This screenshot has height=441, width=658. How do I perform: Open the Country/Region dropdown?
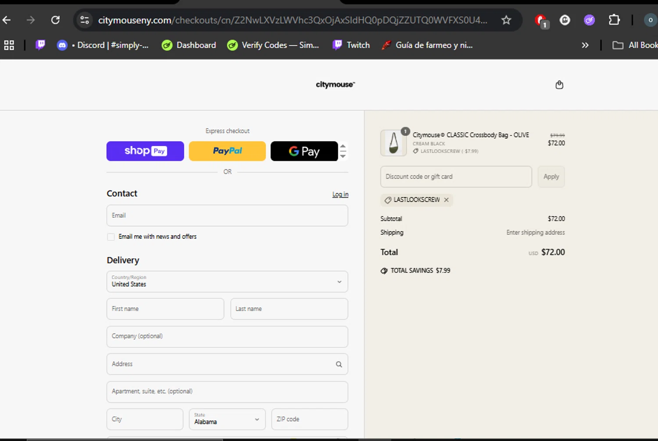point(227,281)
